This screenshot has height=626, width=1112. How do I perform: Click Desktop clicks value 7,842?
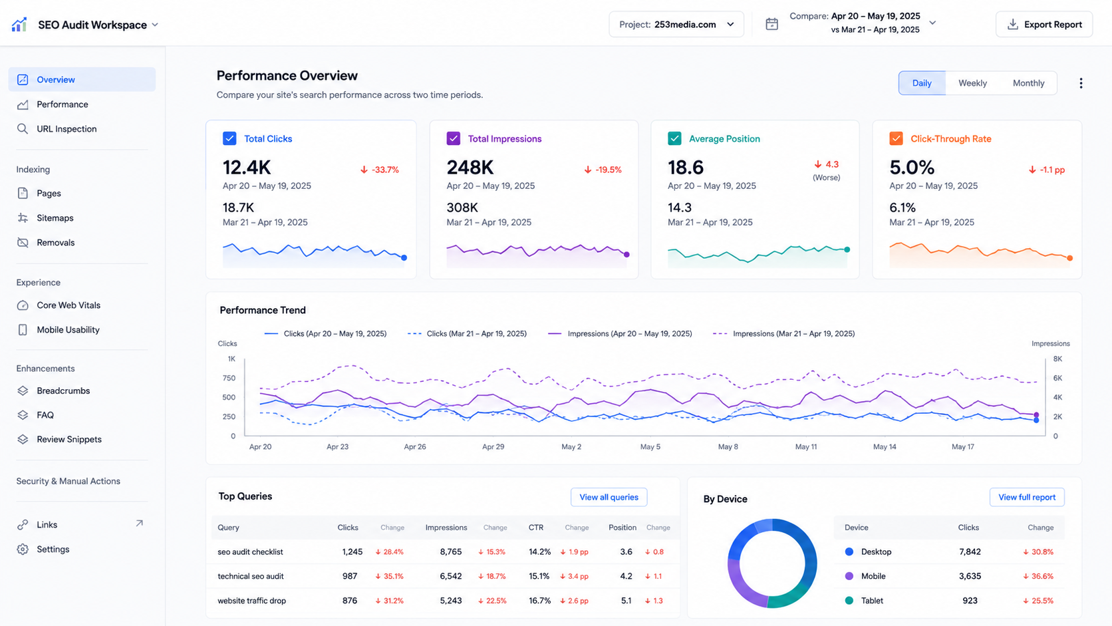tap(970, 551)
